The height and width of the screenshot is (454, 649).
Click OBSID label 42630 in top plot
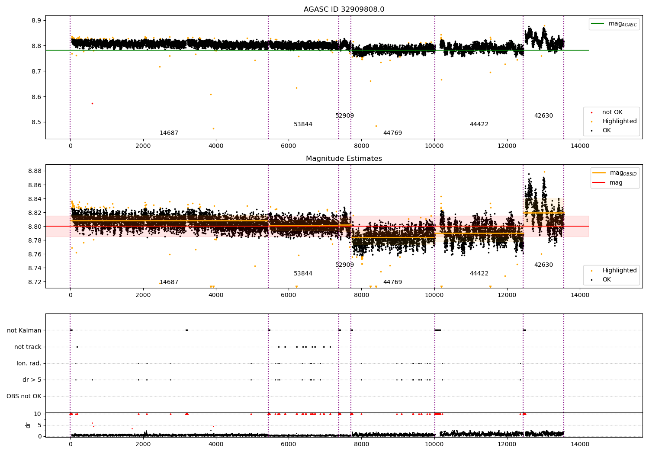543,116
